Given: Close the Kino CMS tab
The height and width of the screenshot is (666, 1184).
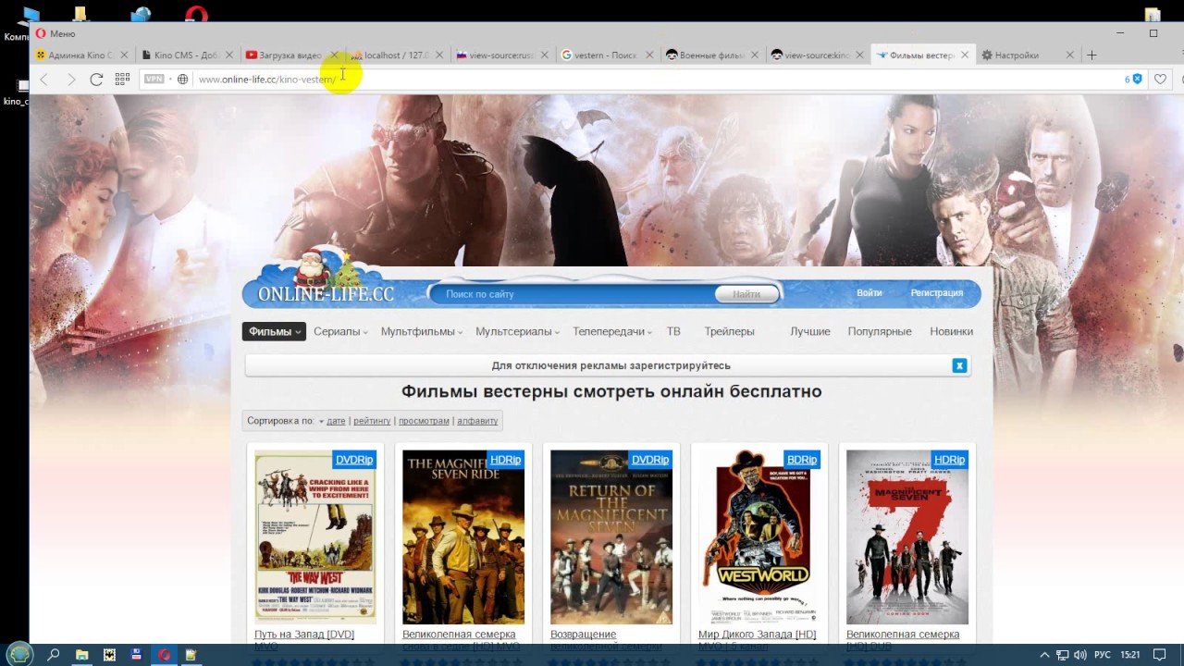Looking at the screenshot, I should point(228,55).
